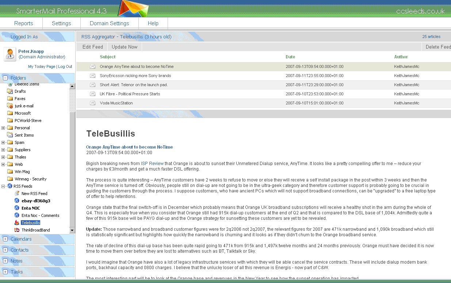Click the Edit Feed button
The height and width of the screenshot is (283, 451).
pos(93,47)
